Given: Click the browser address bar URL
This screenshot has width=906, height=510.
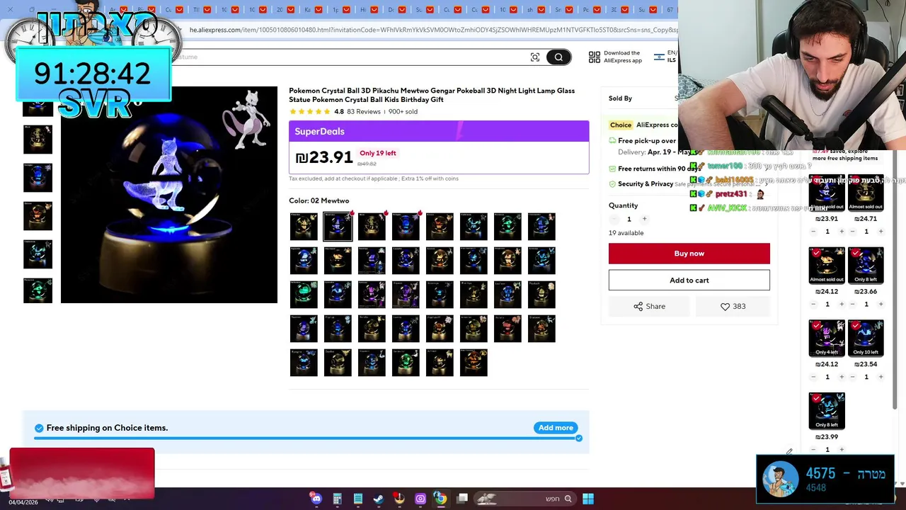Looking at the screenshot, I should coord(433,30).
